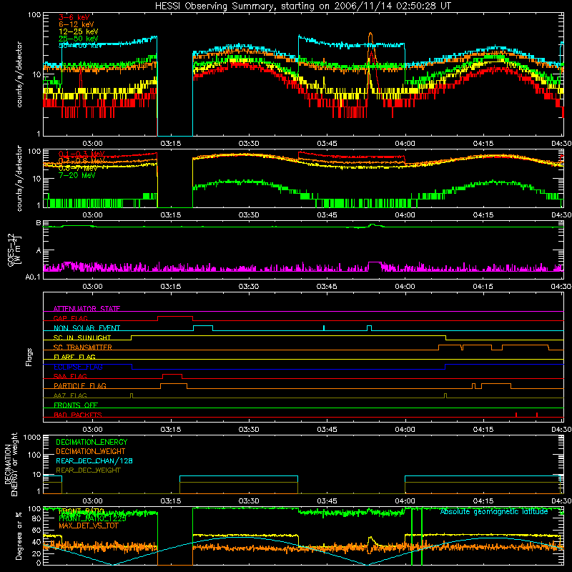Viewport: 572px width, 572px height.
Task: Click the 03:45 tick under the keV panel
Action: click(x=327, y=144)
